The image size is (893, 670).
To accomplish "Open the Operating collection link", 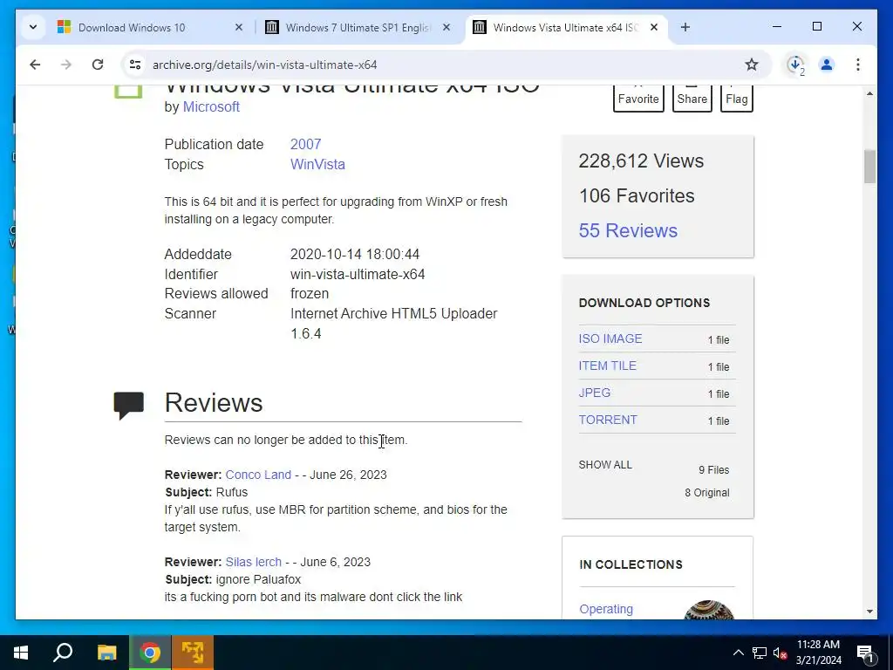I will 606,609.
